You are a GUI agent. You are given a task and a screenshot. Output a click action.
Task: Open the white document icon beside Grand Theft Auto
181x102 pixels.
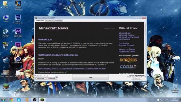click(x=18, y=74)
